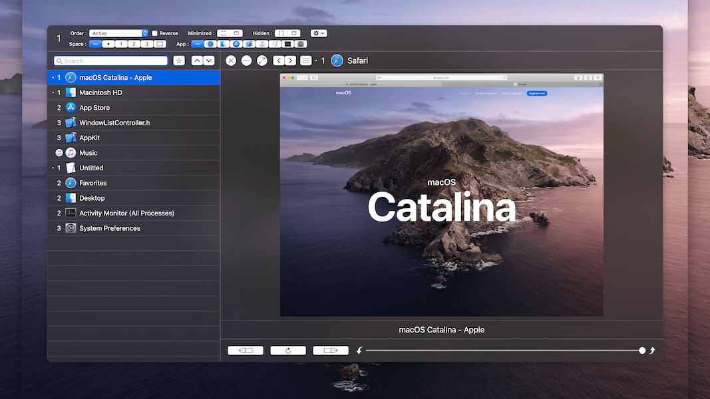Click the curved arrow right of the slider

click(653, 350)
